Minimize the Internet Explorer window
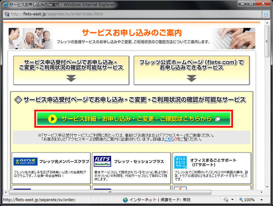Screen dimensions: 273x206 [243, 3]
